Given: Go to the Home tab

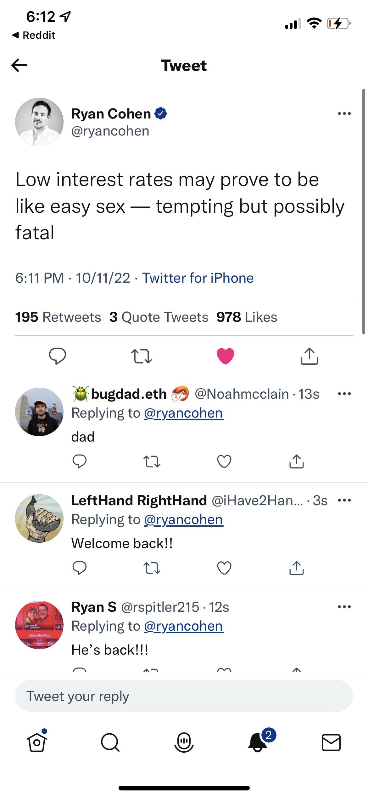Looking at the screenshot, I should pyautogui.click(x=37, y=742).
